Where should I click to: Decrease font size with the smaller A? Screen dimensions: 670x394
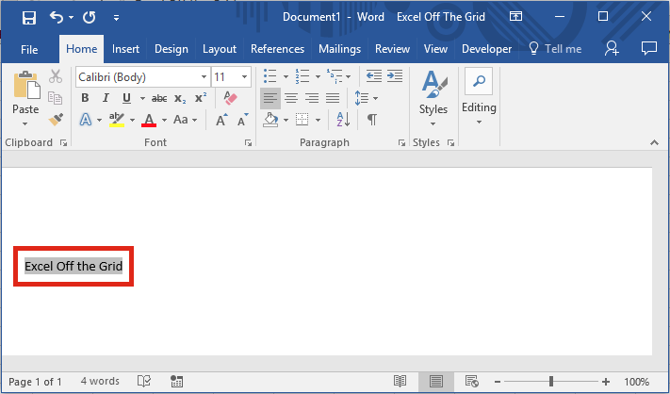(243, 120)
